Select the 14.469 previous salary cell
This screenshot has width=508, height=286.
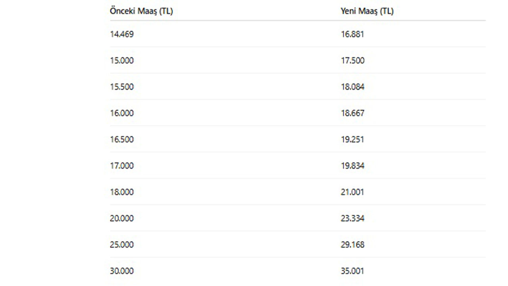[122, 34]
